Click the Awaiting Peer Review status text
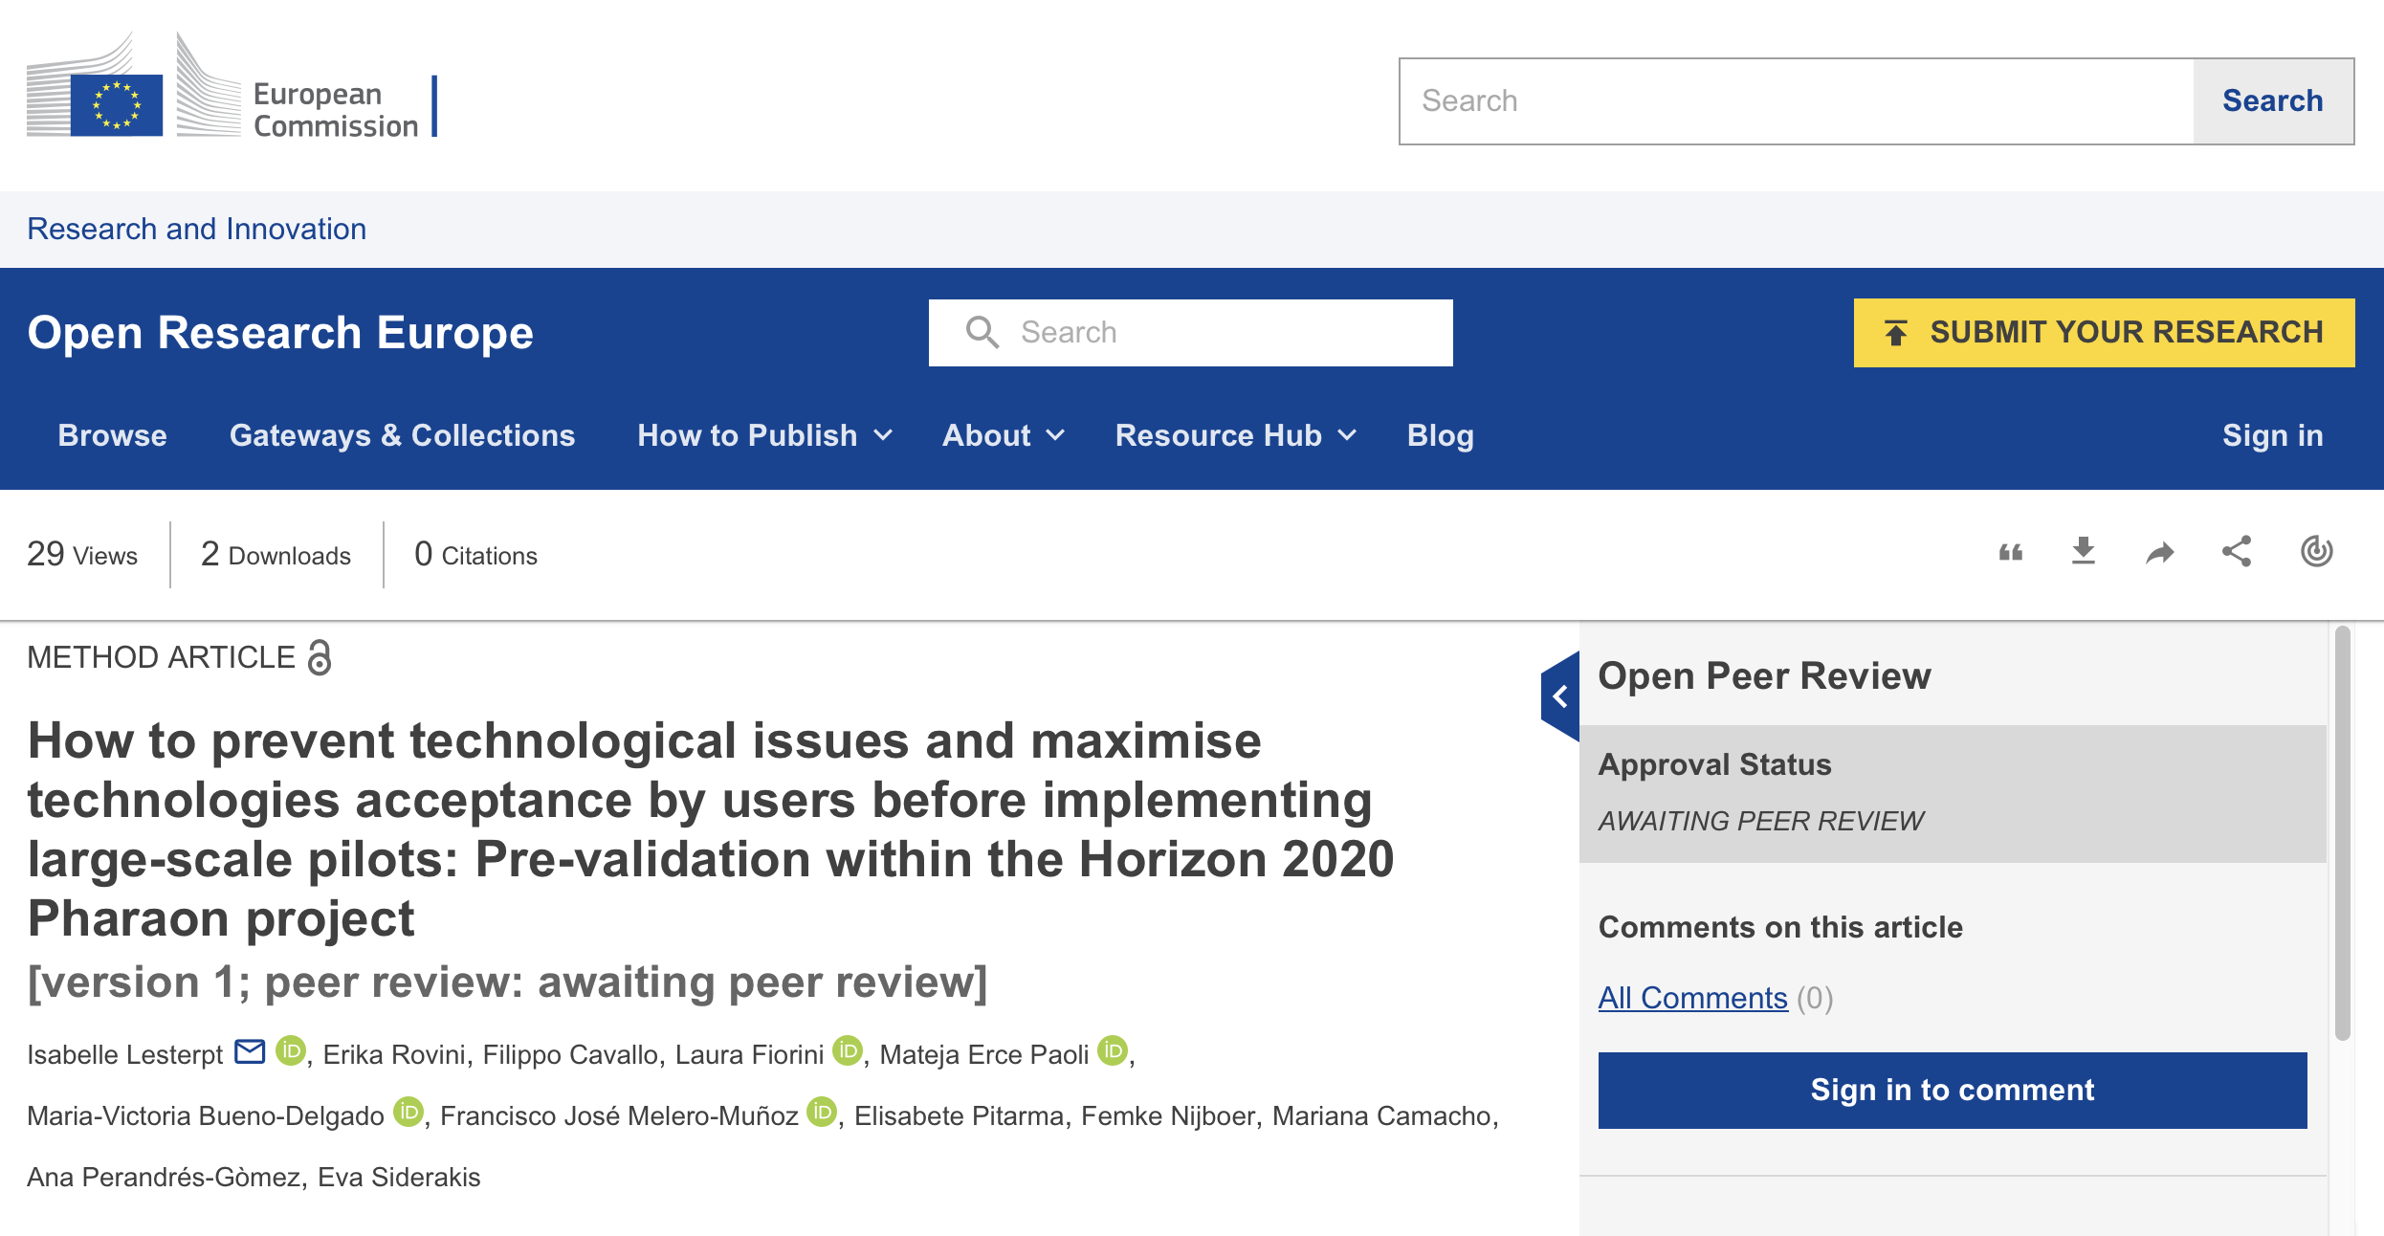2384x1236 pixels. coord(1760,821)
